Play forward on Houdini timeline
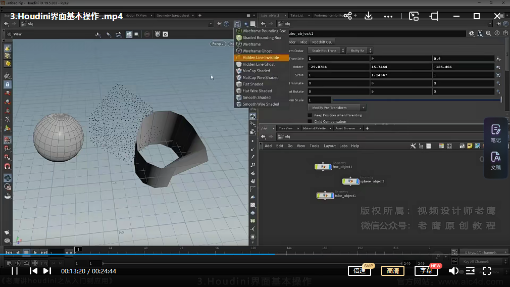The image size is (510, 287). pyautogui.click(x=35, y=253)
